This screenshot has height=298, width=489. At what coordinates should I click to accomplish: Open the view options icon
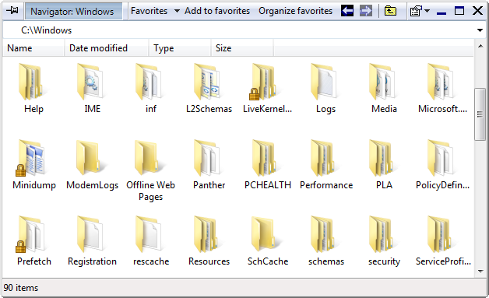point(416,11)
